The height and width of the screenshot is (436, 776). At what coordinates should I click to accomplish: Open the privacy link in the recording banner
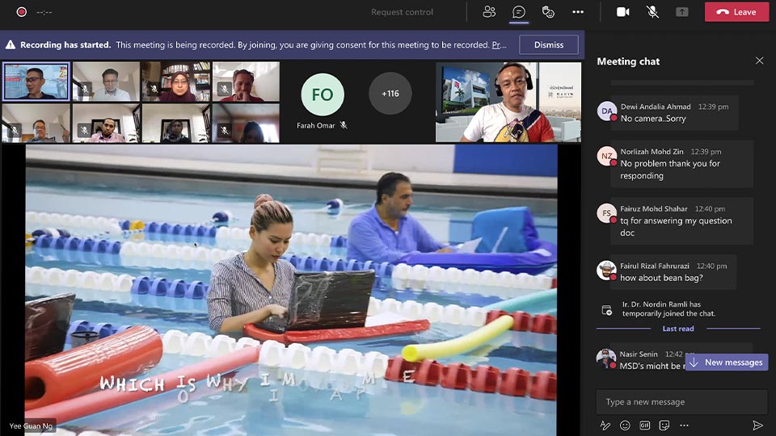(x=499, y=45)
